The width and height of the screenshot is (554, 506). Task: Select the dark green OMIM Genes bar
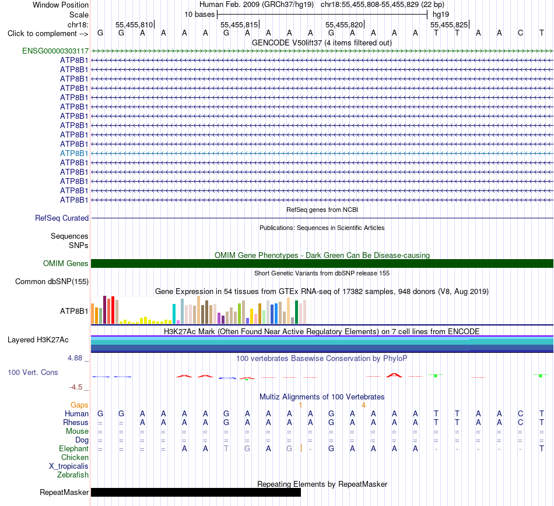(x=322, y=264)
